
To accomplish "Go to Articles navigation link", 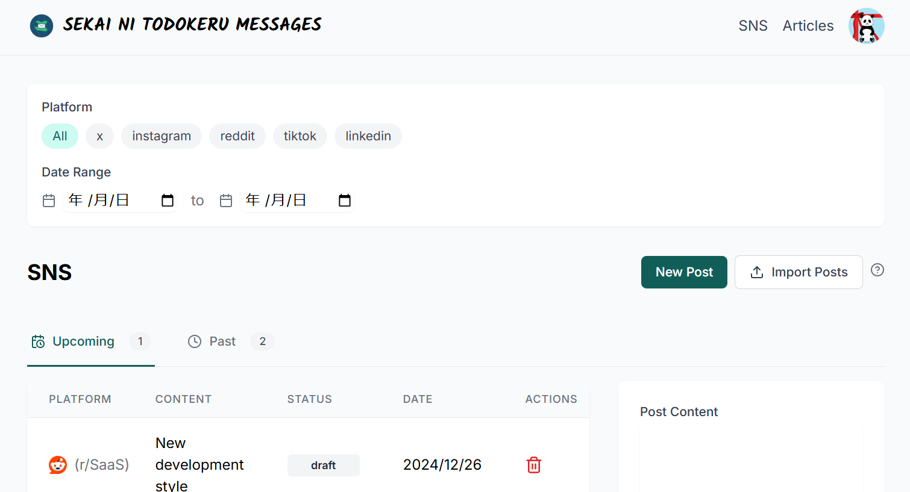I will (x=808, y=26).
